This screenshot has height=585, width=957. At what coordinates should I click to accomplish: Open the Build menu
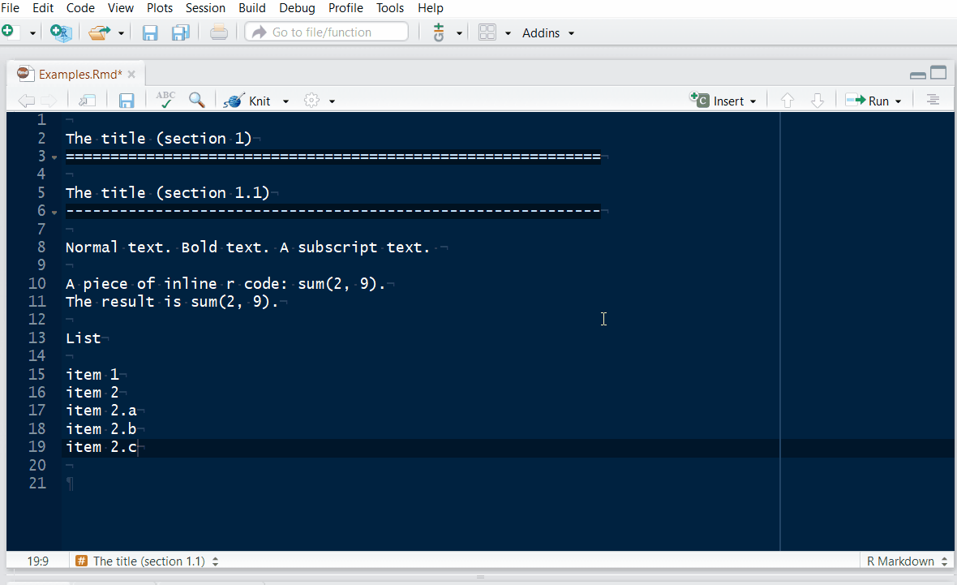tap(252, 8)
